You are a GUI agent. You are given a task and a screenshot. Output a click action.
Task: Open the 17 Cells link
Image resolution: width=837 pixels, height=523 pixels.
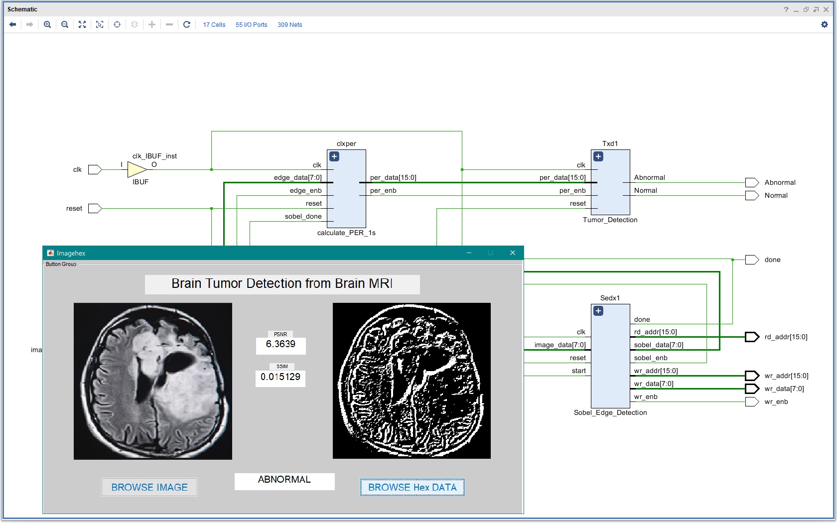point(214,25)
